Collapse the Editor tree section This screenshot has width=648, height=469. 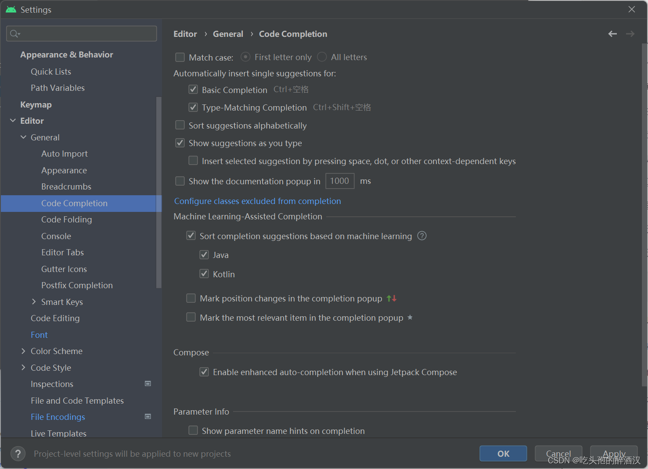12,121
